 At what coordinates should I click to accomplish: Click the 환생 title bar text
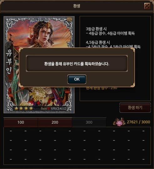[77, 6]
